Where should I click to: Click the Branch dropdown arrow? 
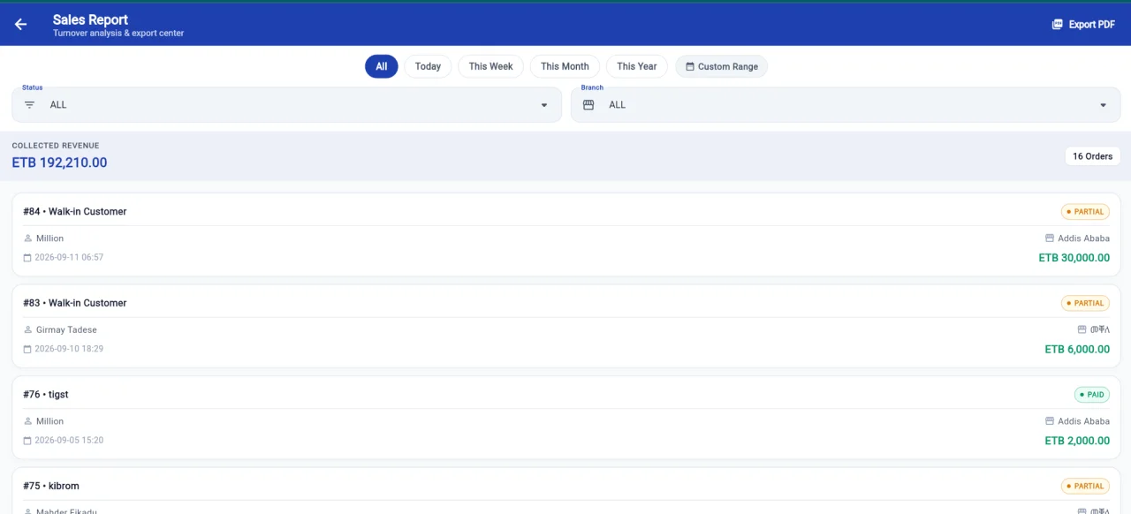click(1103, 105)
